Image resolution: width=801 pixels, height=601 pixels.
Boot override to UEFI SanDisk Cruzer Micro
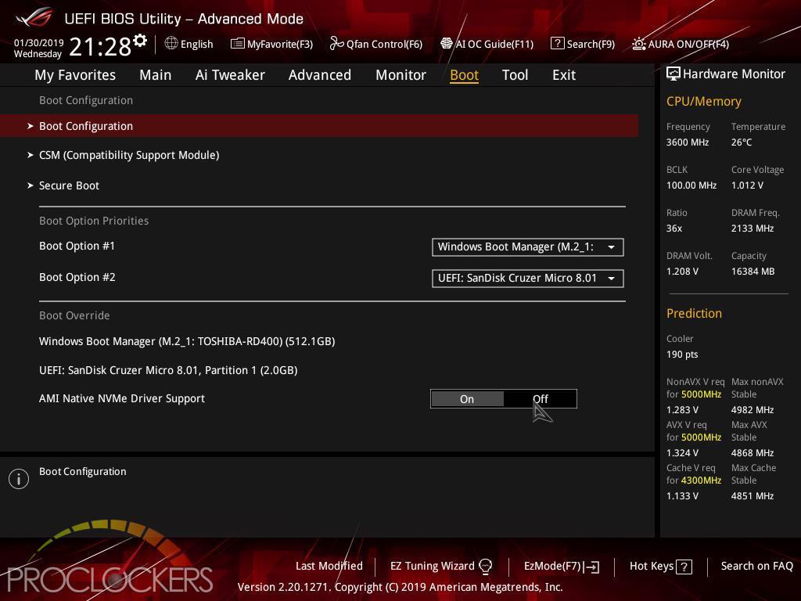click(168, 370)
